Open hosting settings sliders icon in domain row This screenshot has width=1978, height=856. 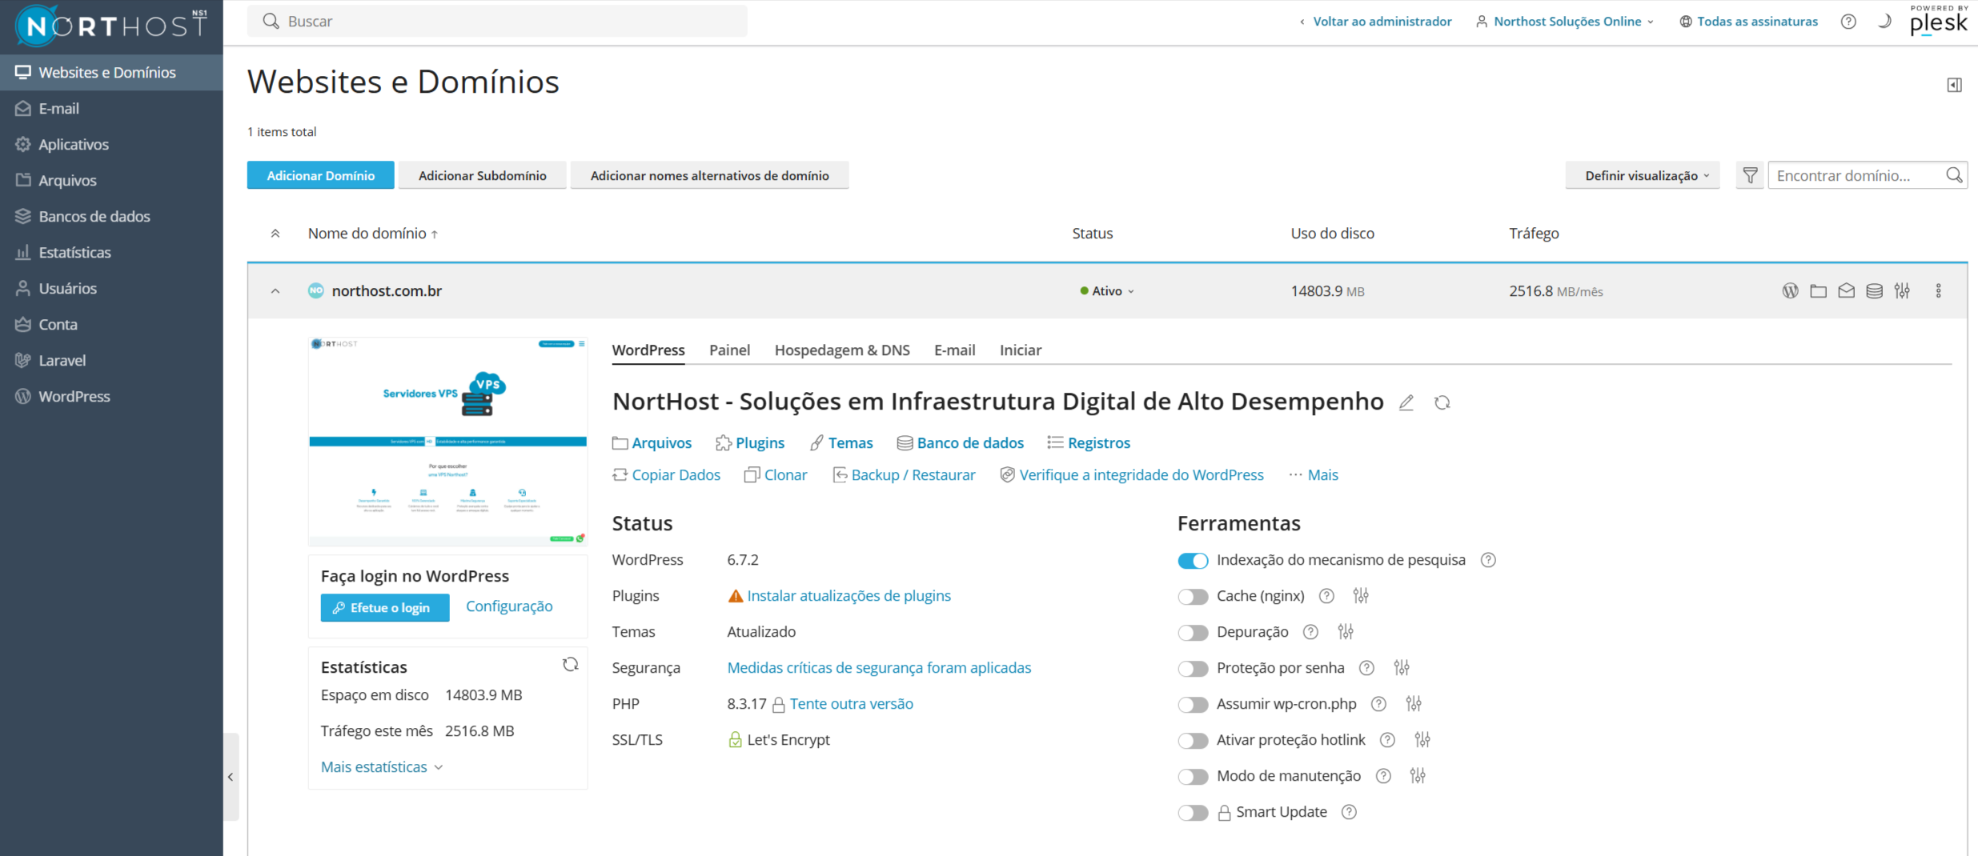tap(1902, 291)
